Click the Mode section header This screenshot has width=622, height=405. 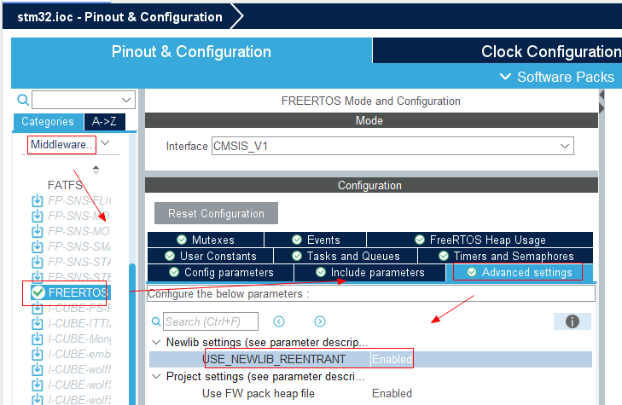point(371,120)
